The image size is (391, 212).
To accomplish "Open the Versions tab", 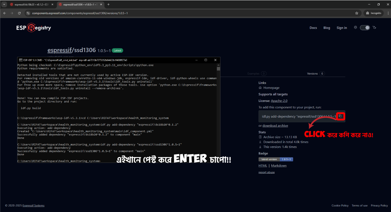I will (316, 73).
